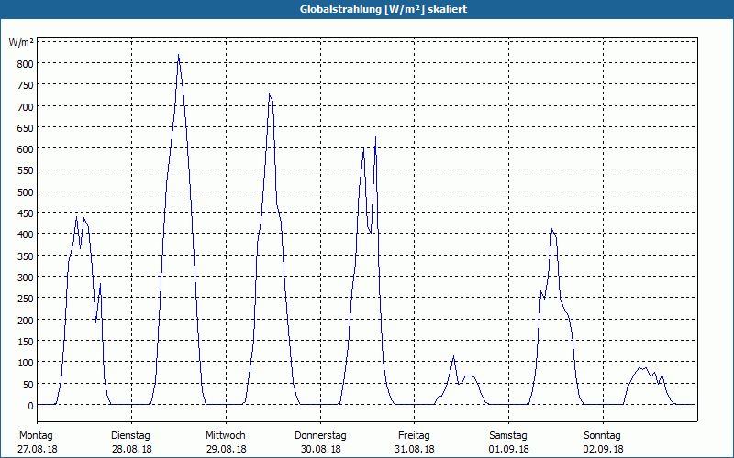
Task: Click the Sonntag day label
Action: (602, 436)
